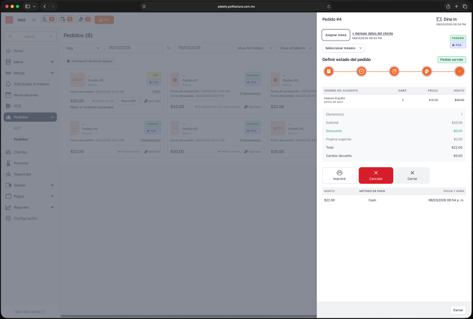Image resolution: width=473 pixels, height=319 pixels.
Task: Open Panel in the sidebar
Action: tap(30, 51)
